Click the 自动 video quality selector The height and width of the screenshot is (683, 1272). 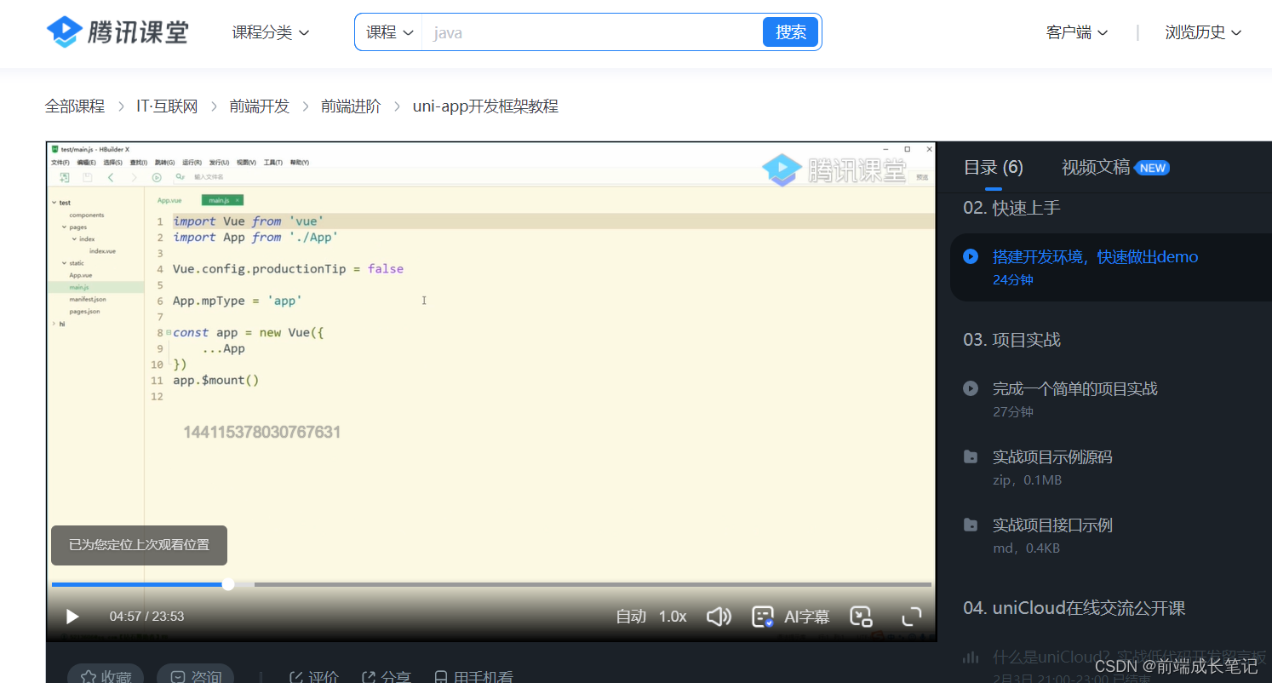point(631,617)
